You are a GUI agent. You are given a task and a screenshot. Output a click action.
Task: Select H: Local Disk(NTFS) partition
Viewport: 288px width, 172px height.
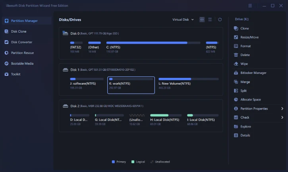click(166, 120)
